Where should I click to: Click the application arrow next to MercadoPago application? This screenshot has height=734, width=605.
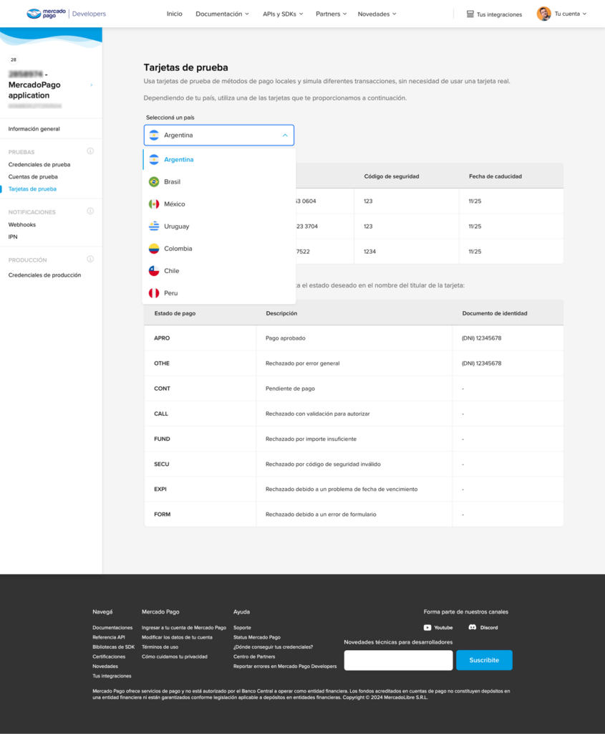92,85
